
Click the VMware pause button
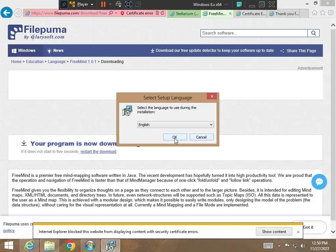click(103, 4)
